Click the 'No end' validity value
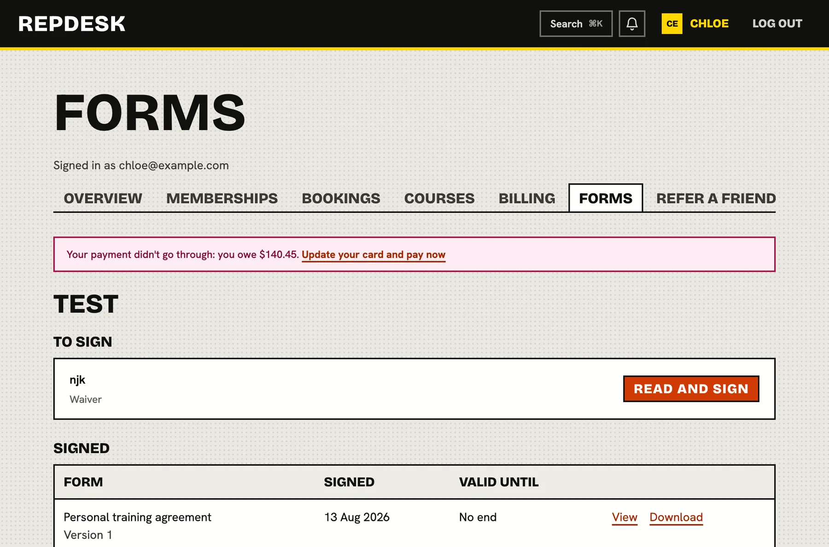Image resolution: width=829 pixels, height=547 pixels. (x=478, y=517)
